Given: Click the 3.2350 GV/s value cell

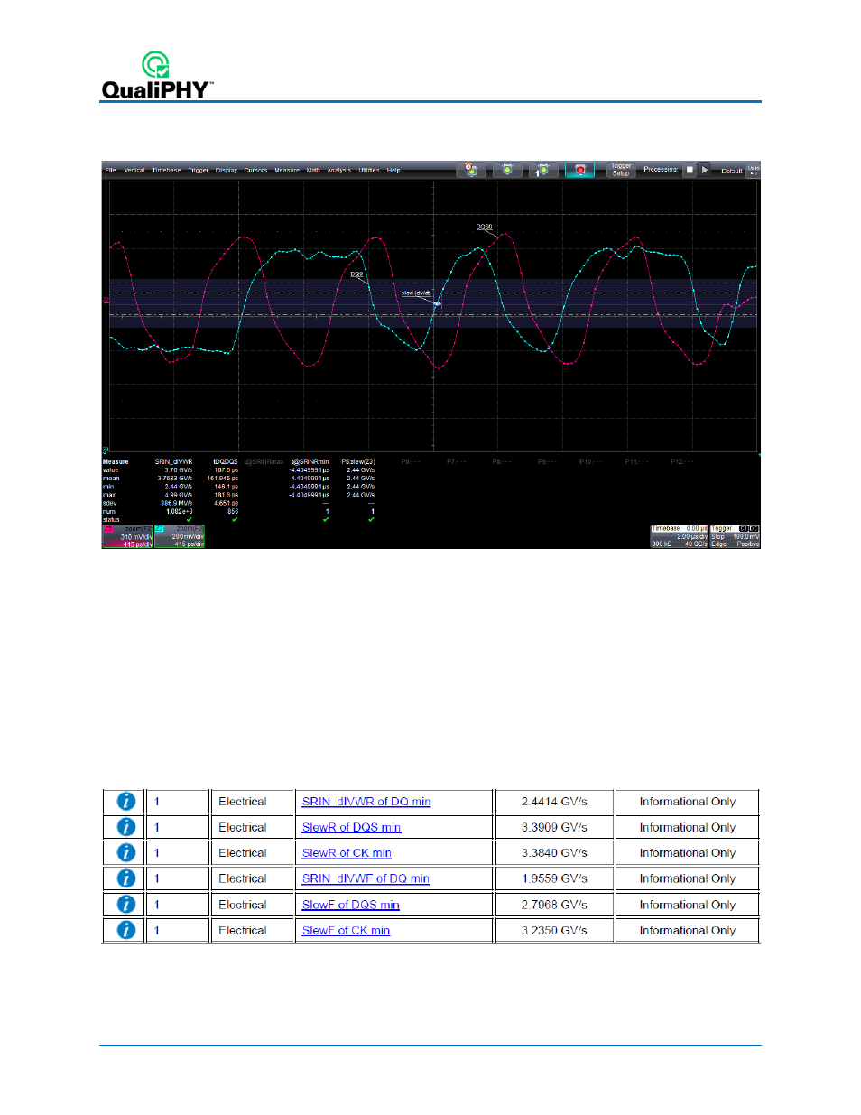Looking at the screenshot, I should pyautogui.click(x=554, y=931).
